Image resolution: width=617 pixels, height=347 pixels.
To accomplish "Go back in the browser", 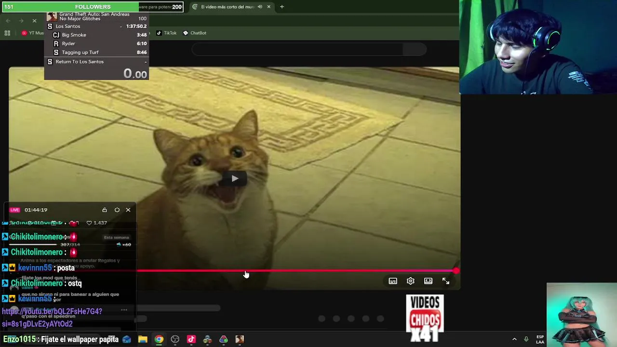I will (8, 21).
